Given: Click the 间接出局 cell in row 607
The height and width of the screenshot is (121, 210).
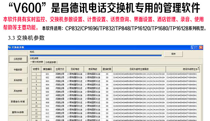Looking at the screenshot, I should click(x=60, y=96).
